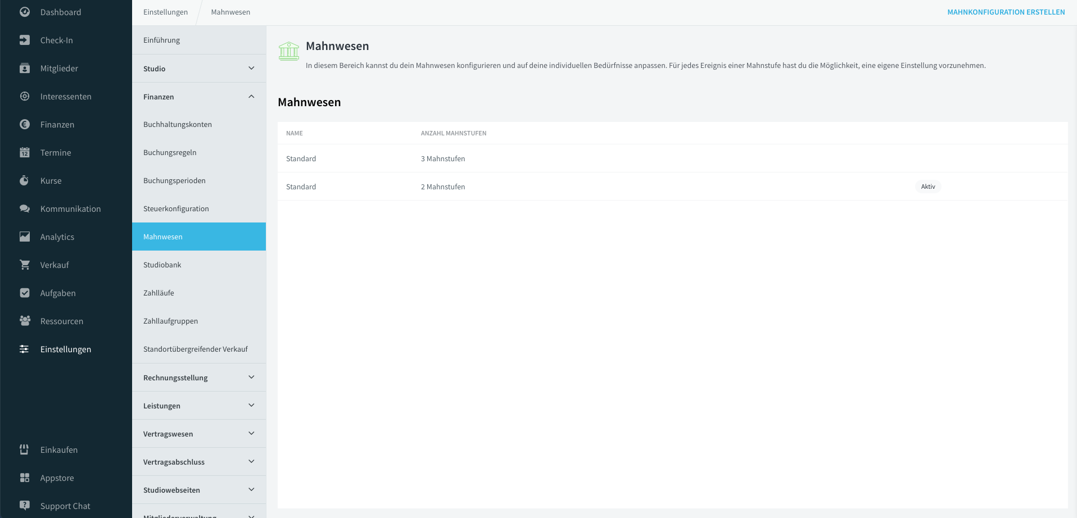Open Steuerkonfiguration settings

tap(199, 208)
